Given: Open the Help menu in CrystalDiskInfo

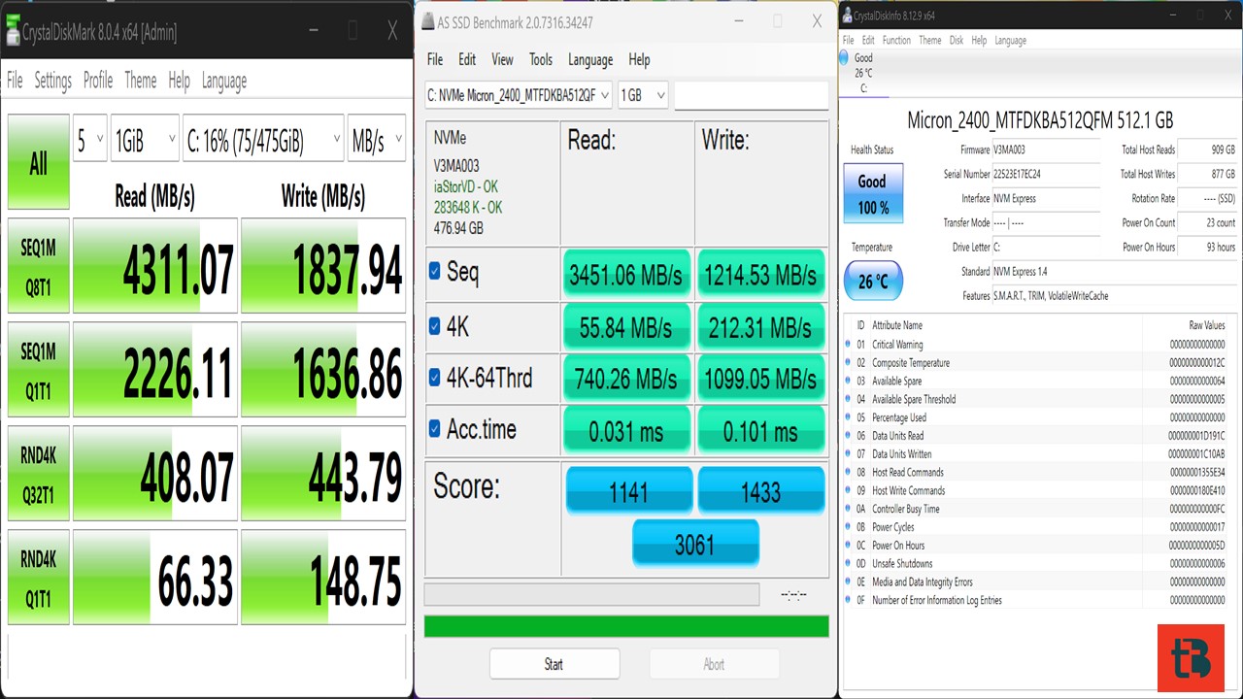Looking at the screenshot, I should tap(979, 41).
